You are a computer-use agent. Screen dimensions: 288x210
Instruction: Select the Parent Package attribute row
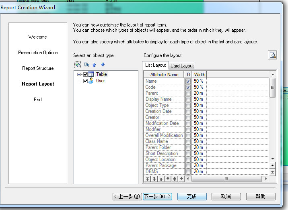click(207, 165)
